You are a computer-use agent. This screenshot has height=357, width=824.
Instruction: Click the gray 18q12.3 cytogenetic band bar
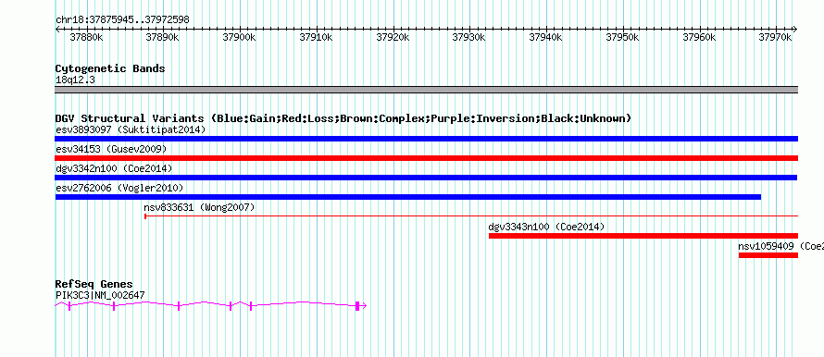click(426, 90)
